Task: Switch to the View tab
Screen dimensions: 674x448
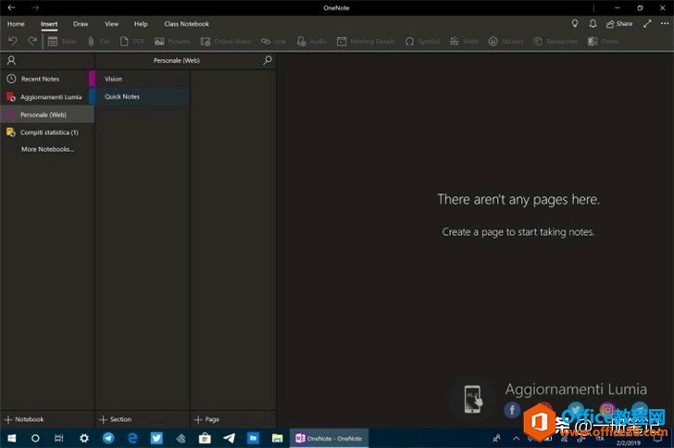Action: [x=112, y=24]
